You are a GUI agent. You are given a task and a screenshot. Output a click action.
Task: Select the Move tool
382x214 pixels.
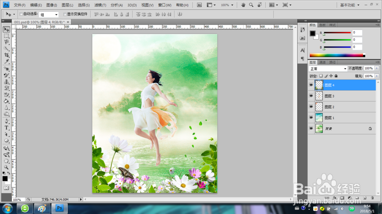point(6,30)
